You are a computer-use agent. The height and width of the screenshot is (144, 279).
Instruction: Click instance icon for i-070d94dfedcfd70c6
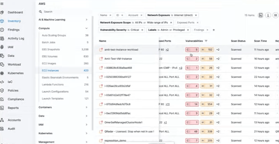(x=101, y=104)
